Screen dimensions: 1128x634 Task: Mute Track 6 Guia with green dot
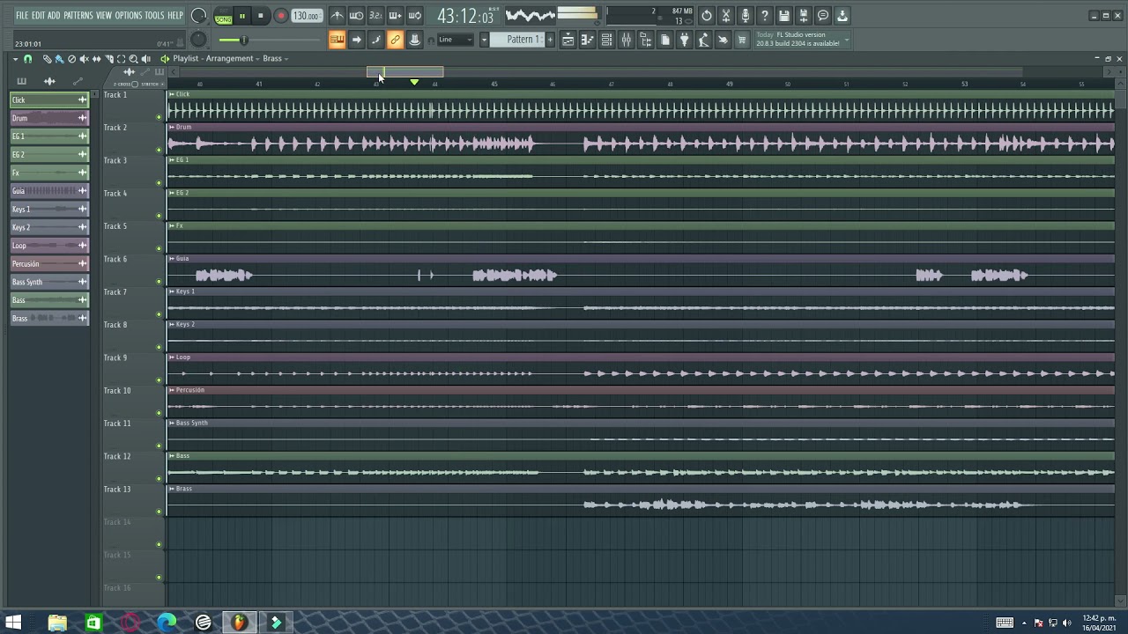[x=159, y=282]
